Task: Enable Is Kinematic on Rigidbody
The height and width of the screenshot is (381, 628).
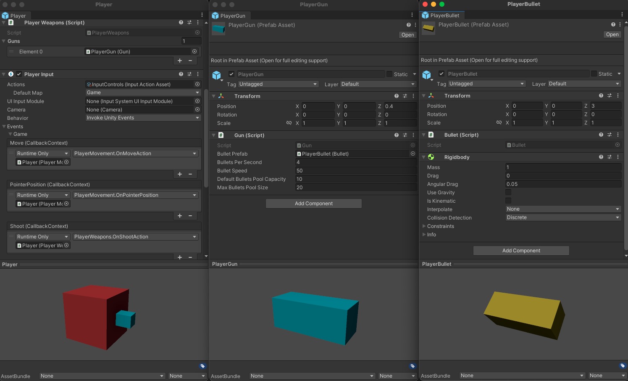Action: tap(508, 201)
